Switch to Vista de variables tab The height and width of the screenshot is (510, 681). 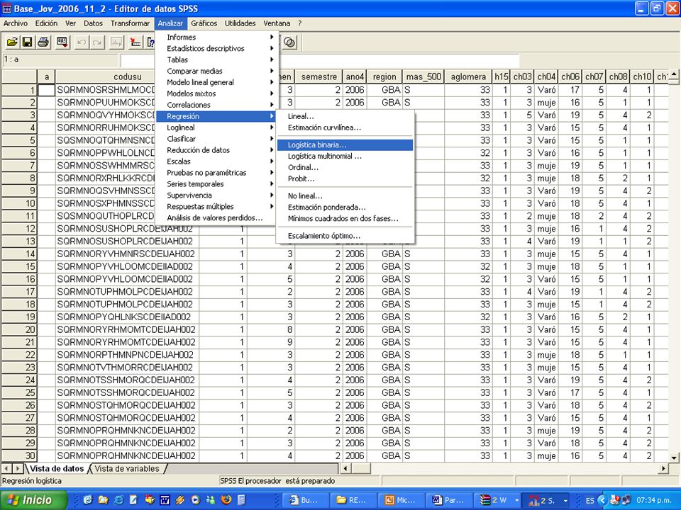coord(127,469)
